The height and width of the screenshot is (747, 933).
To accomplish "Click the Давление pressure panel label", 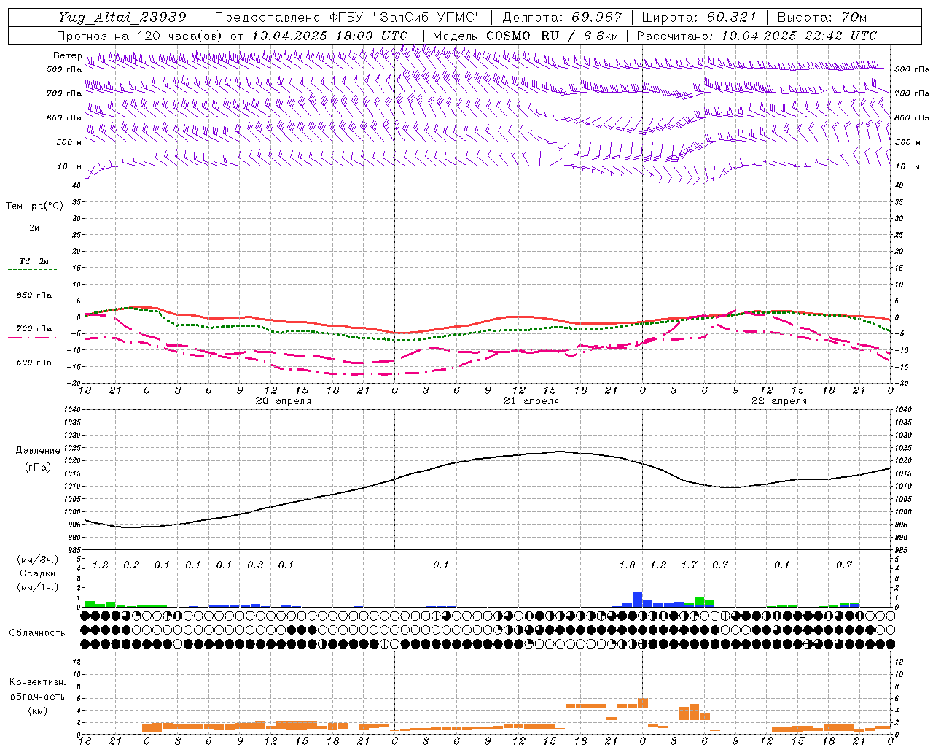I will 38,451.
